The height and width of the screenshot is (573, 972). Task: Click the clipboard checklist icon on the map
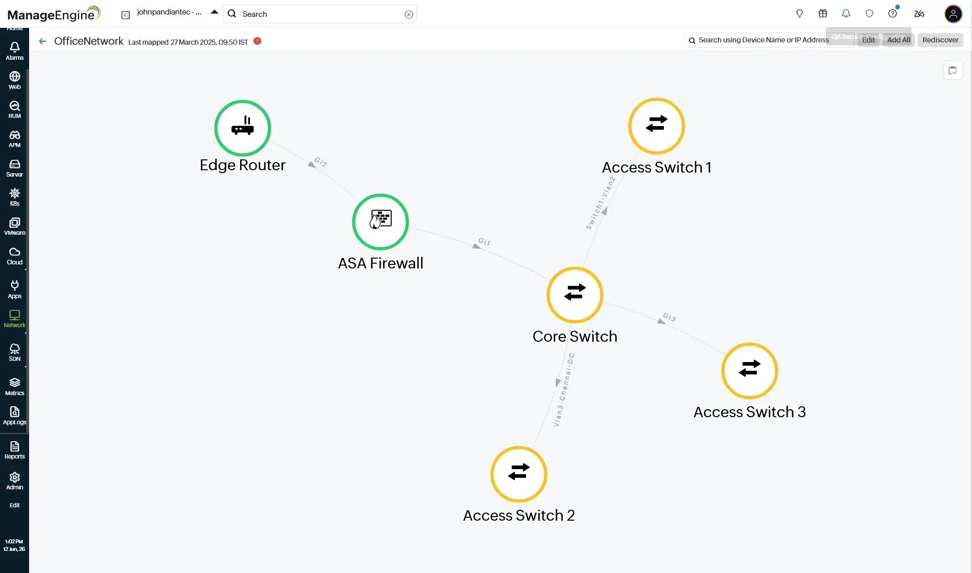953,70
